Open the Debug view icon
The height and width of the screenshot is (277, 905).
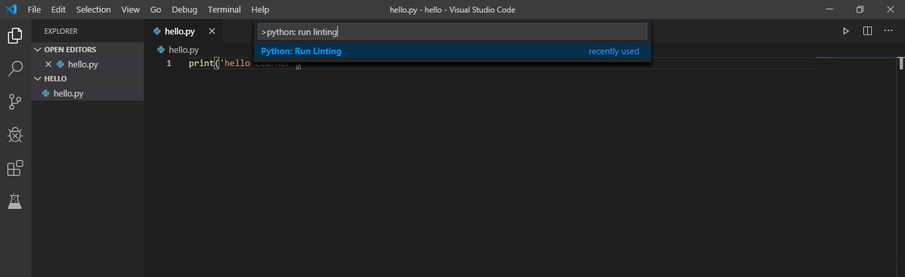pyautogui.click(x=15, y=135)
